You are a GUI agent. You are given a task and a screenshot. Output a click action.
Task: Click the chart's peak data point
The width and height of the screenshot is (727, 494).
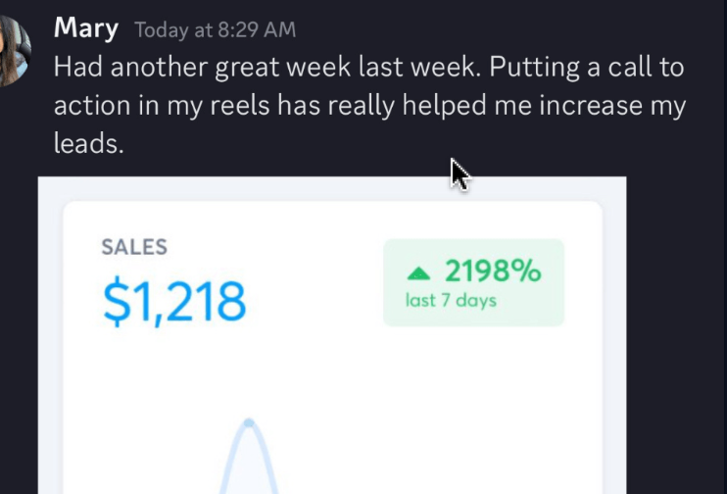click(x=249, y=422)
